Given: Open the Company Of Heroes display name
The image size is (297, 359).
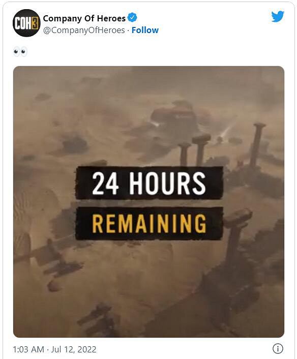Looking at the screenshot, I should click(x=84, y=18).
